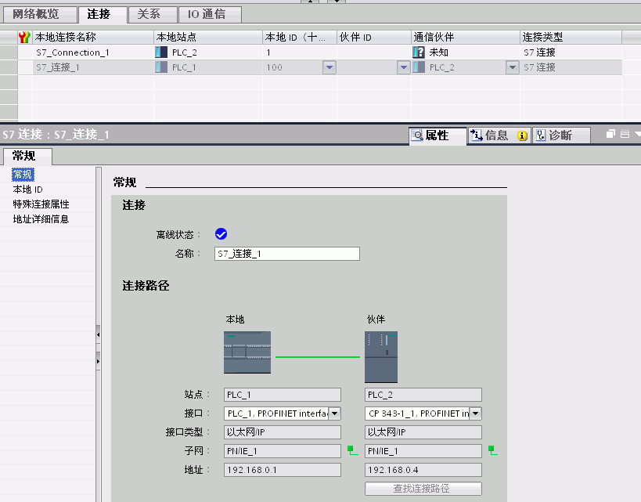Click the green subnet icon beside partner PN/IE_1

(x=493, y=450)
